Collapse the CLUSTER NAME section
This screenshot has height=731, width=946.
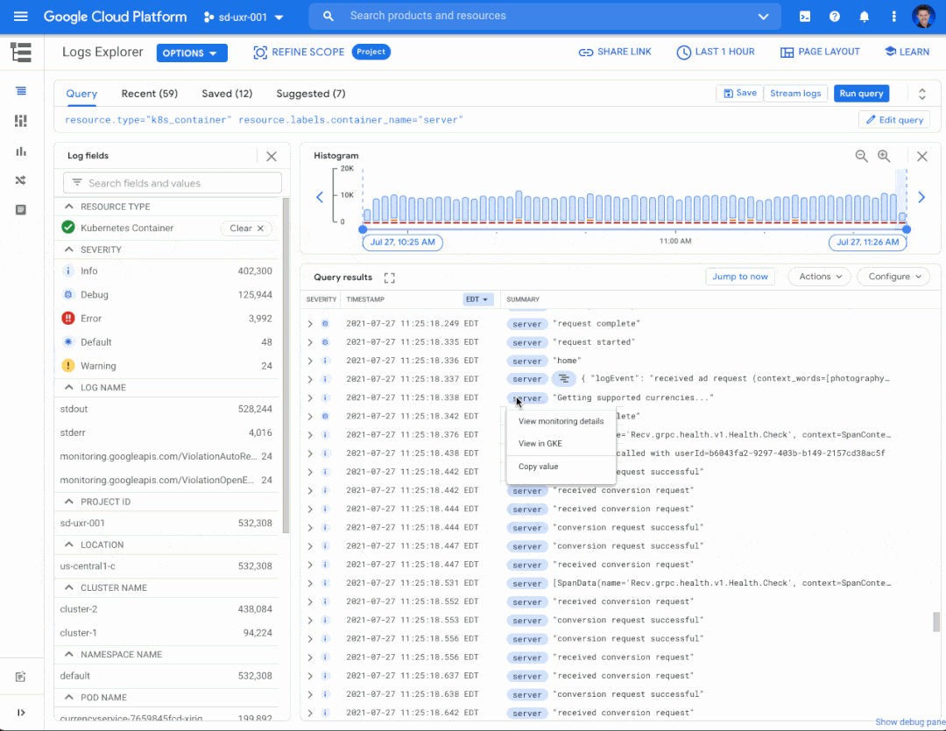69,587
